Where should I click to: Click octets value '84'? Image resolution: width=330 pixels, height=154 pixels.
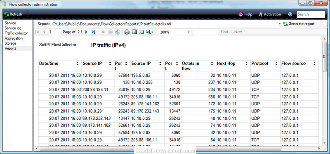click(213, 140)
